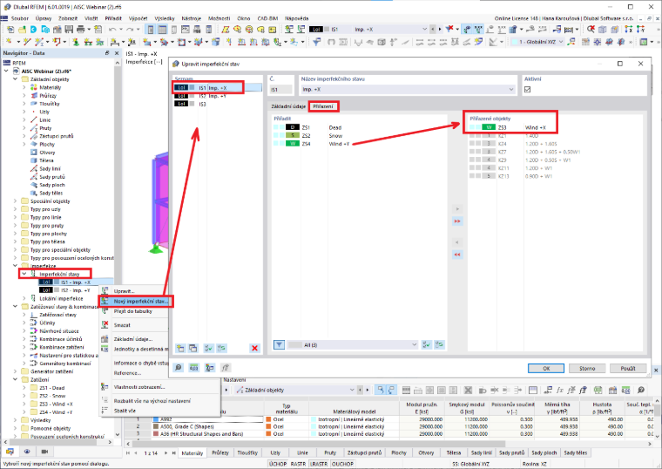This screenshot has width=662, height=469.
Task: Open the Základní objekty table dropdown
Action: tap(295, 390)
